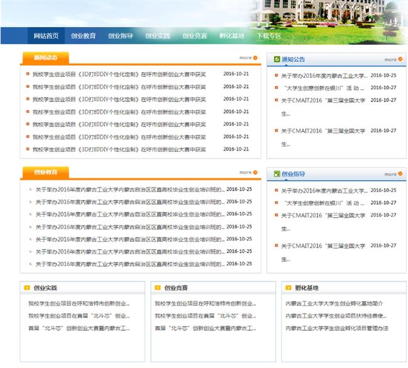Click the orange icon next to 创业竞赛 heading
This screenshot has height=368, width=408.
157,288
